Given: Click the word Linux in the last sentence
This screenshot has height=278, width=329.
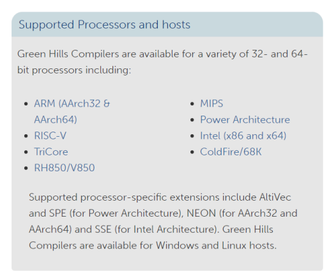Looking at the screenshot, I should click(234, 245).
